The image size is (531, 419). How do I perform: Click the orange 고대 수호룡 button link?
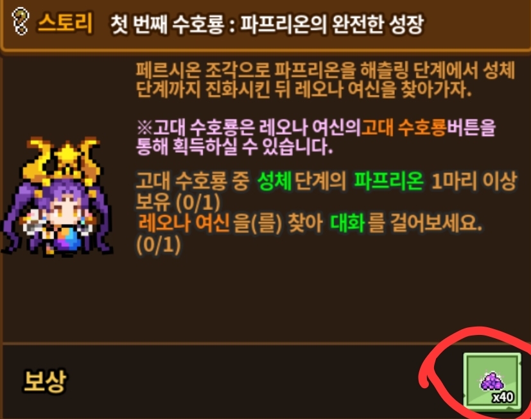click(404, 128)
